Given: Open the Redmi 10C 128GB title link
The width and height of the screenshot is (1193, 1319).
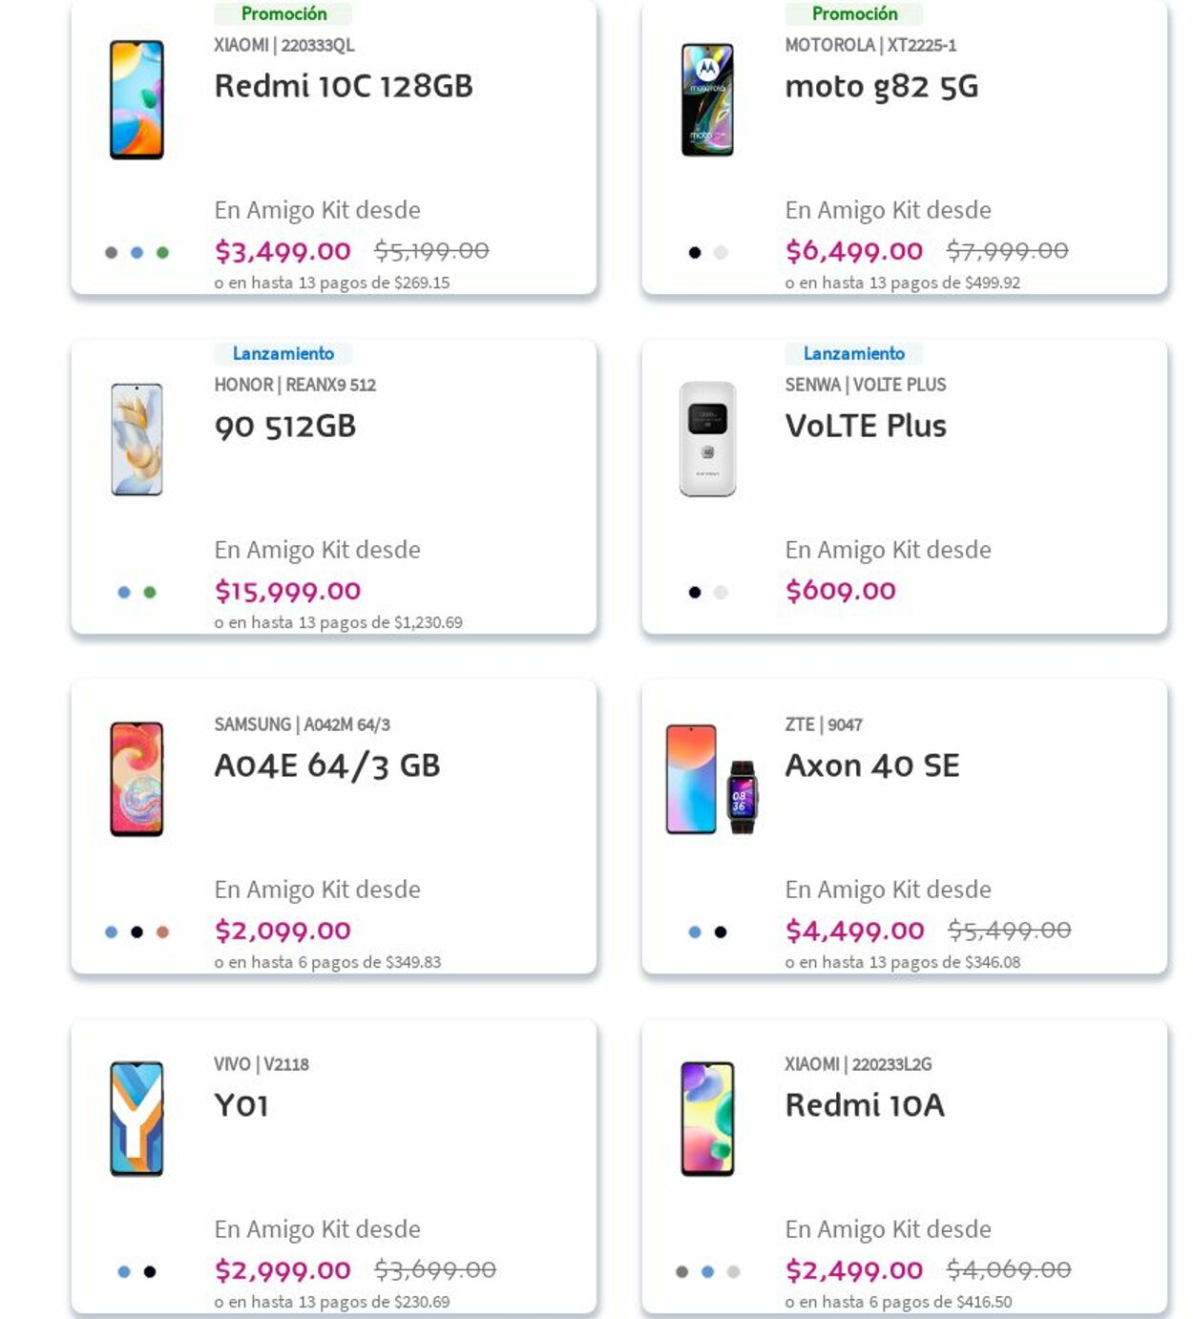Looking at the screenshot, I should [344, 87].
